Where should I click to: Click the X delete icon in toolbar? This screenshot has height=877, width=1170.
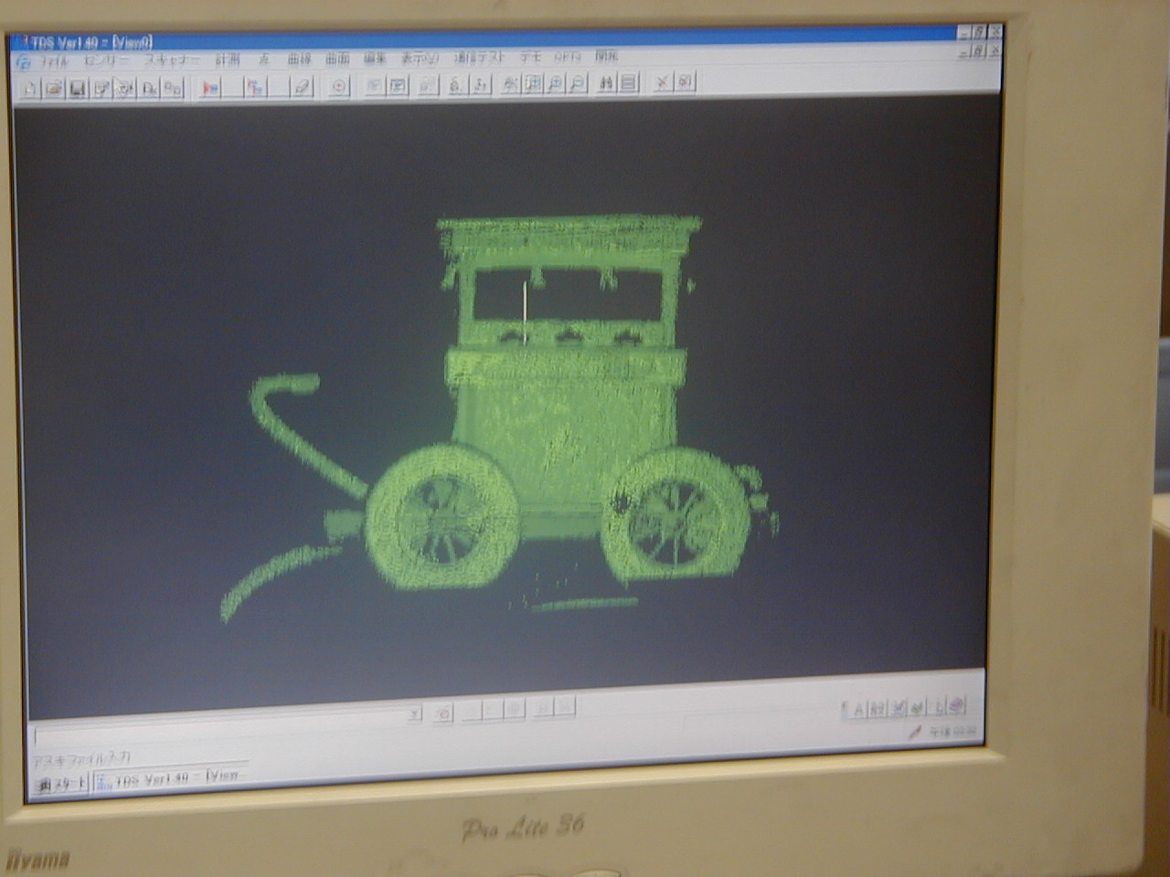click(x=662, y=82)
